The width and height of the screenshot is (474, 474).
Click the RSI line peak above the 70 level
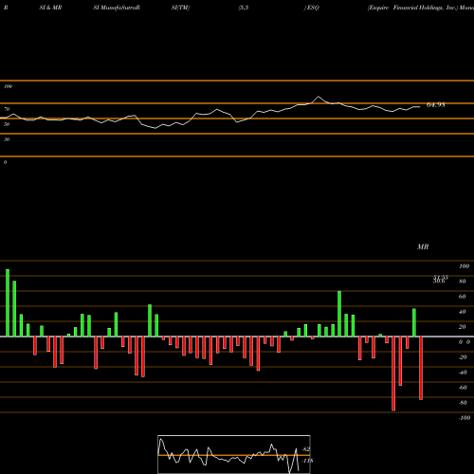(318, 97)
